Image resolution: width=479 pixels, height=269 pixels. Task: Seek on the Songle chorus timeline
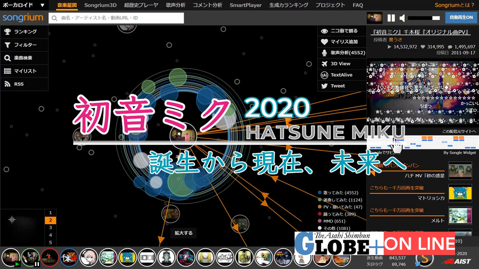point(423,142)
